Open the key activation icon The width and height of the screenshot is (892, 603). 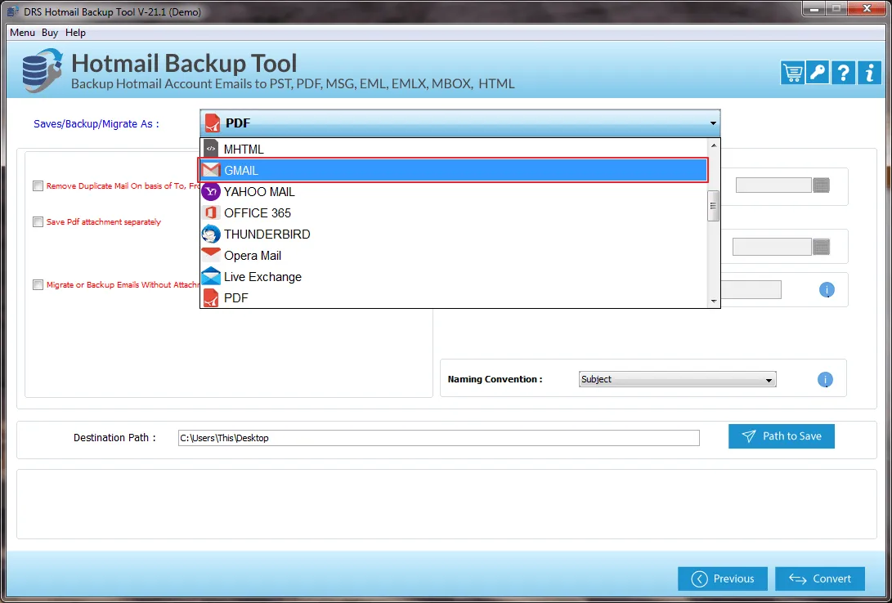(x=818, y=74)
